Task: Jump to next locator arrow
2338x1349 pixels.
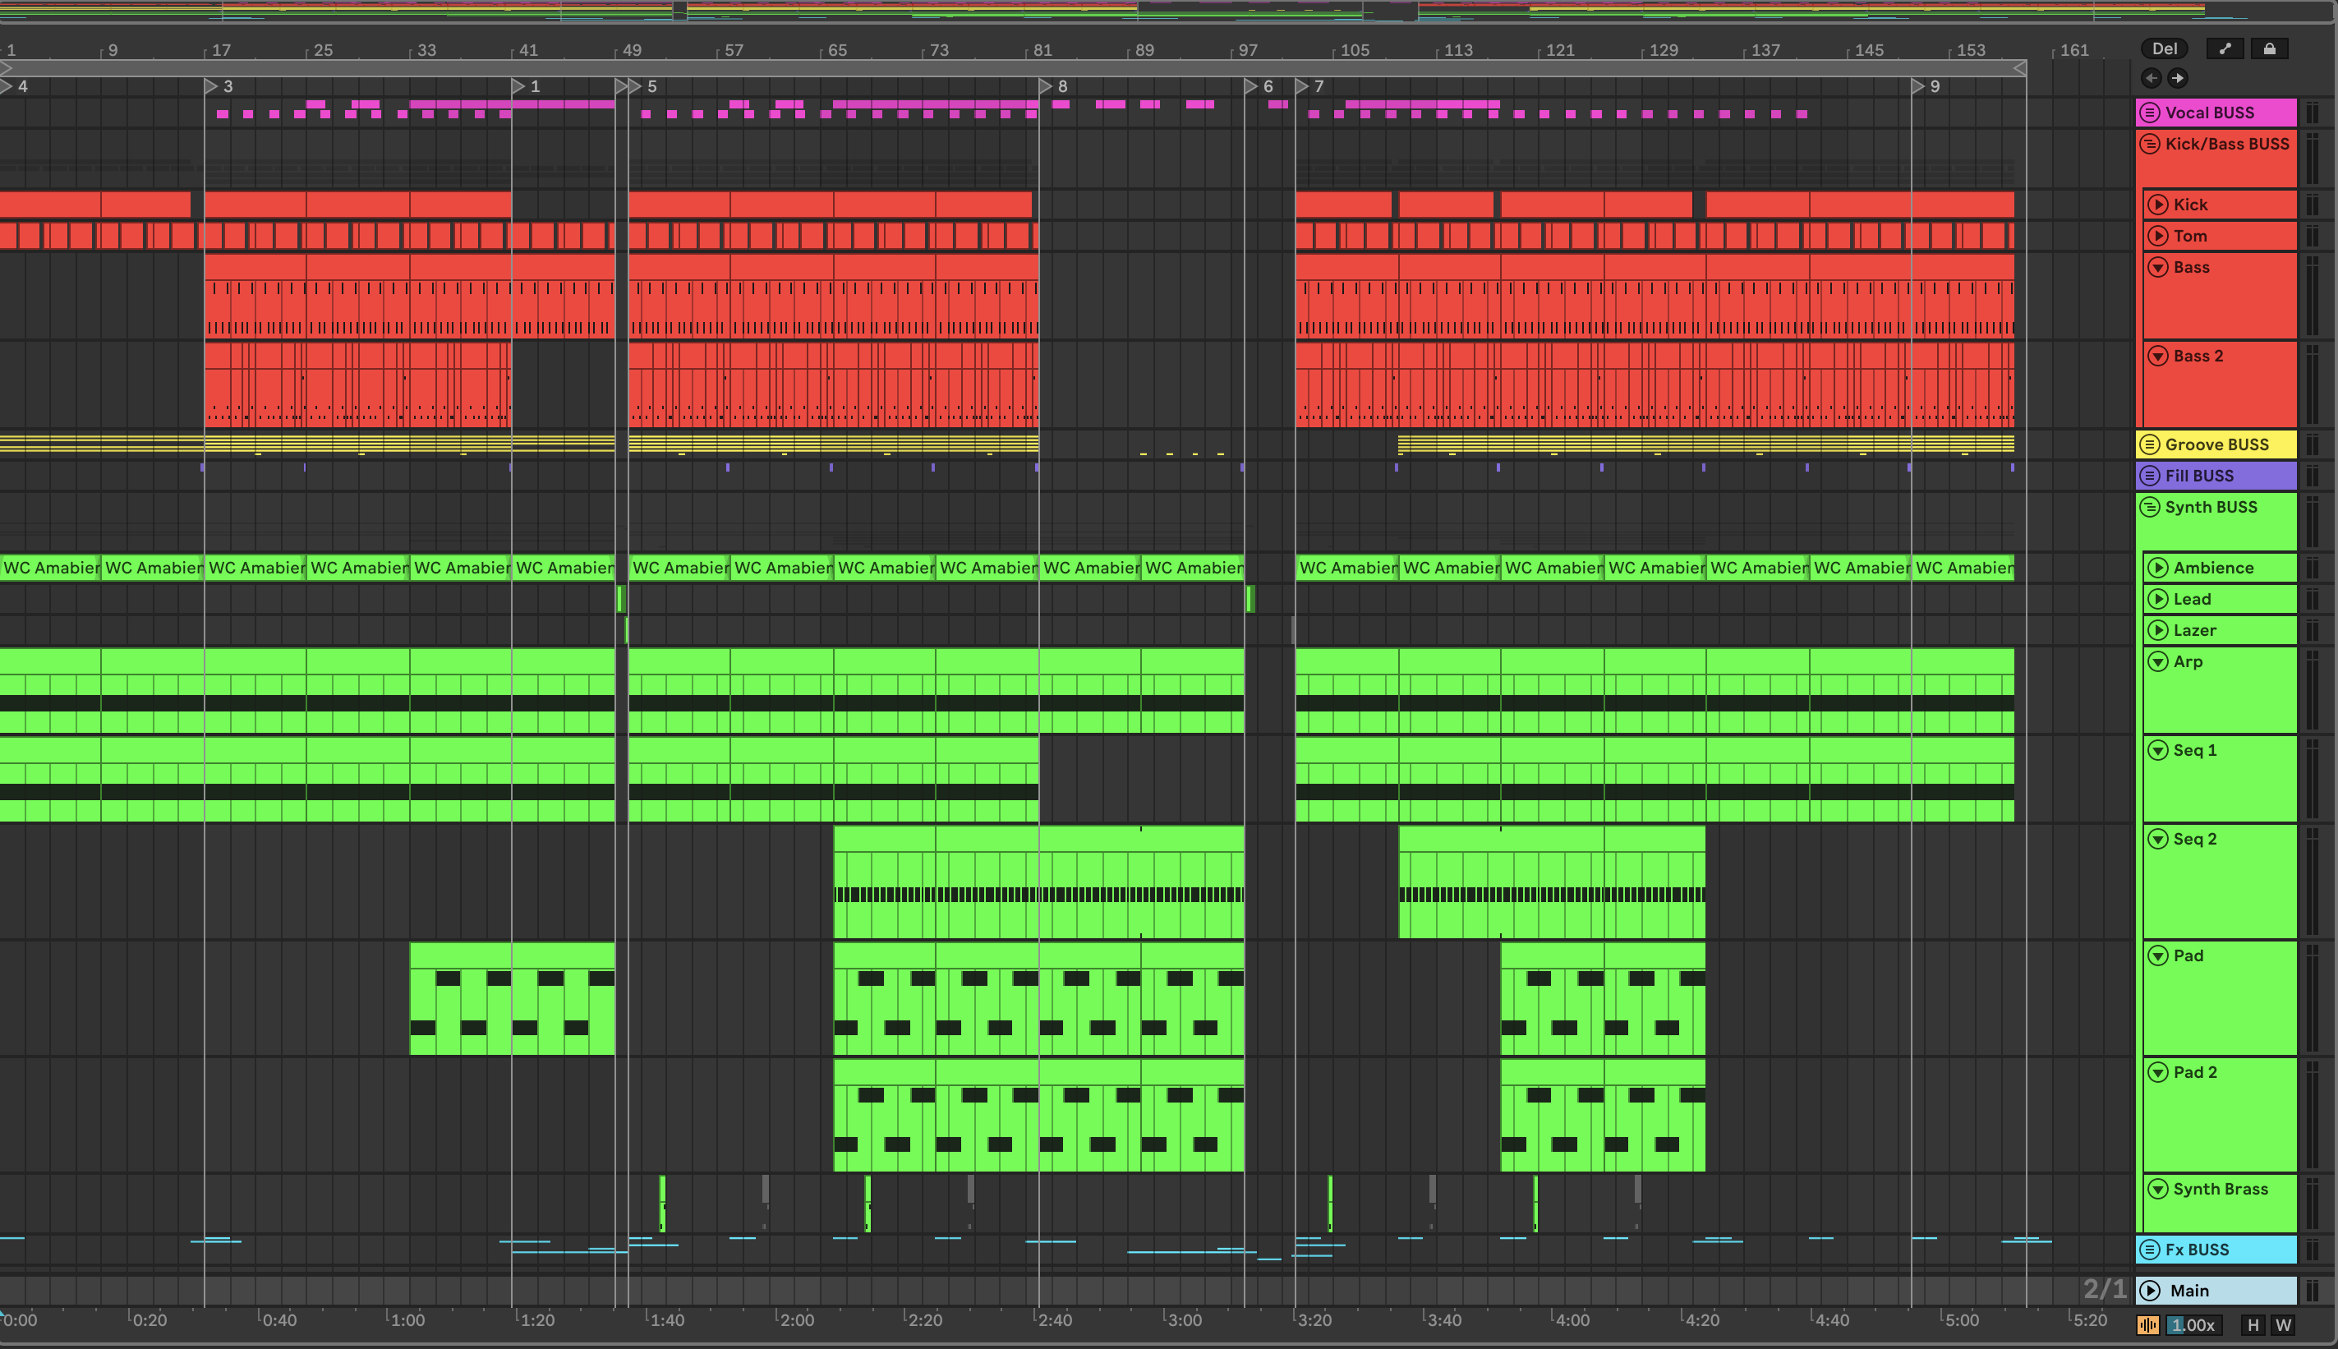Action: coord(2178,78)
